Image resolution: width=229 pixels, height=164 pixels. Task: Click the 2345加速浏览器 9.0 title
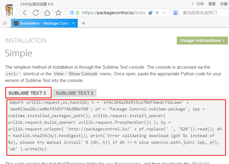tap(37, 4)
